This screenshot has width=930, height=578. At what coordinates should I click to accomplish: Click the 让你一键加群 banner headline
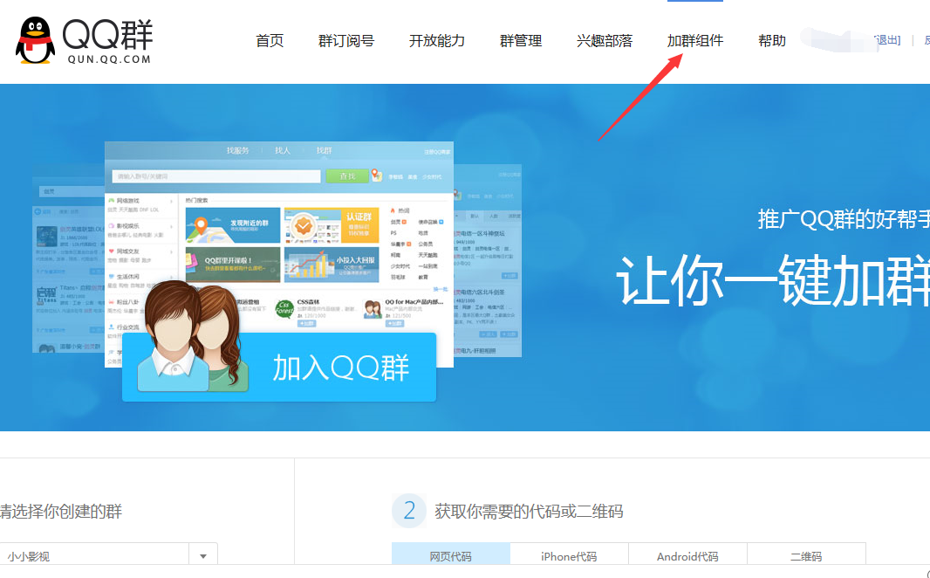[773, 280]
